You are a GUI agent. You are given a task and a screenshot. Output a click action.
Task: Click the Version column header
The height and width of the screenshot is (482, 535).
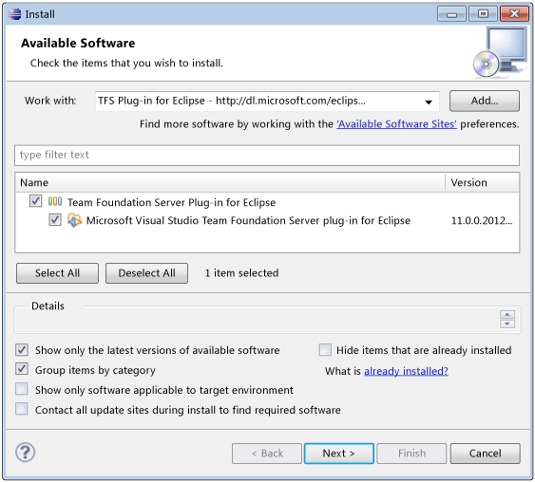coord(482,182)
